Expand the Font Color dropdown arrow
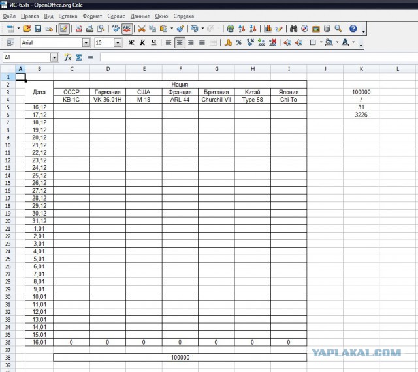This screenshot has width=418, height=372. 353,42
